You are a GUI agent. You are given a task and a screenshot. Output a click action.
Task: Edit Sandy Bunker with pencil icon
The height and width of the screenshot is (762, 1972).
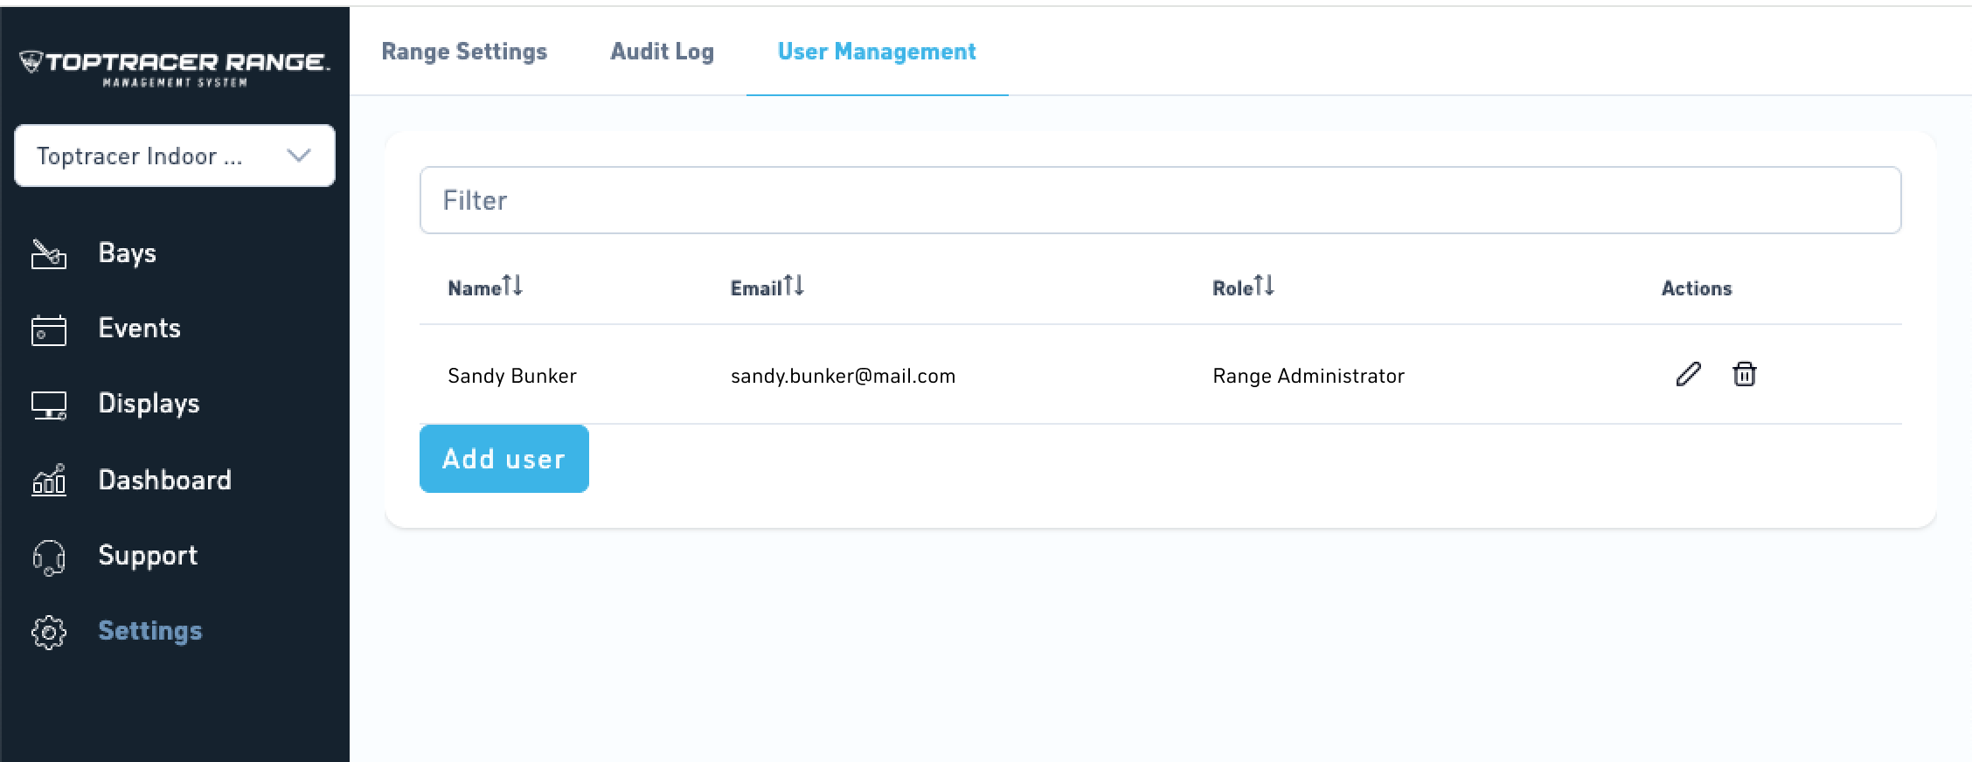pos(1688,374)
